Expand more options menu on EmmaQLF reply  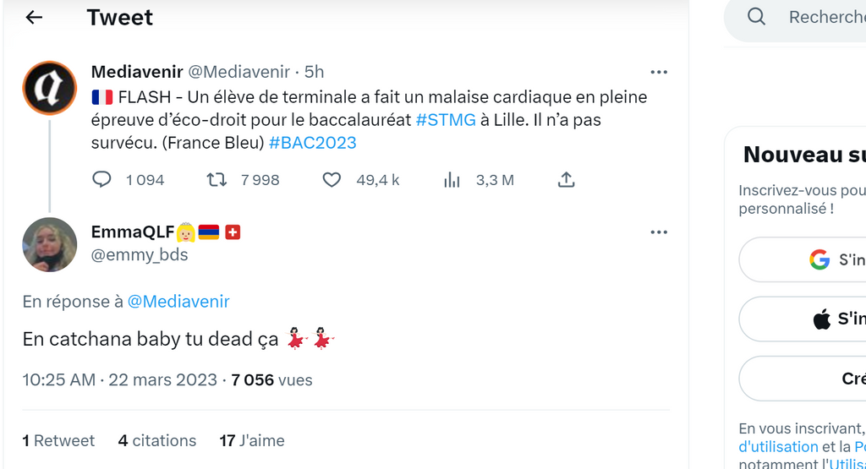659,232
